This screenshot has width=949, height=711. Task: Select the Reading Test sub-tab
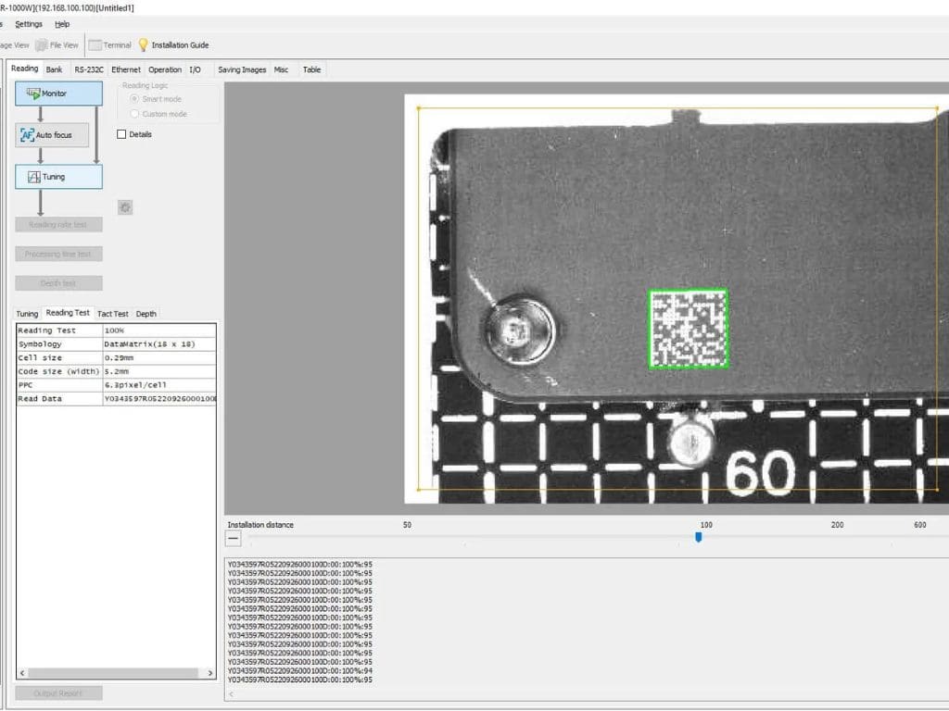67,313
